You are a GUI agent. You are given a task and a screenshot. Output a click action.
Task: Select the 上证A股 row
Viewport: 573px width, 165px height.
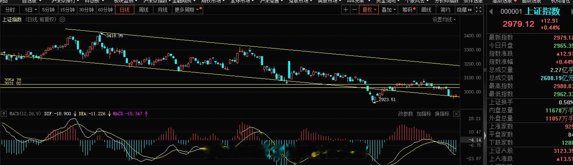point(531,151)
